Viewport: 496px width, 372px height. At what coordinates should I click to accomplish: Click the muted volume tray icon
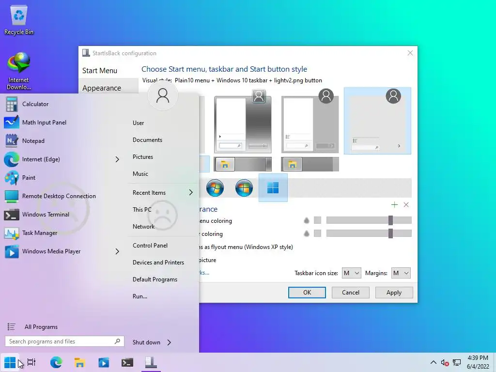[x=445, y=363]
